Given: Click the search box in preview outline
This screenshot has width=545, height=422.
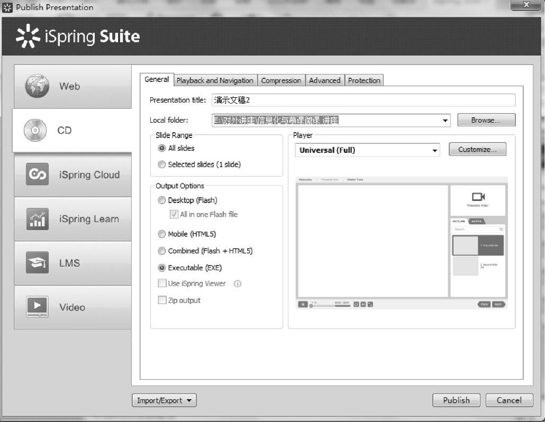Looking at the screenshot, I should 478,229.
